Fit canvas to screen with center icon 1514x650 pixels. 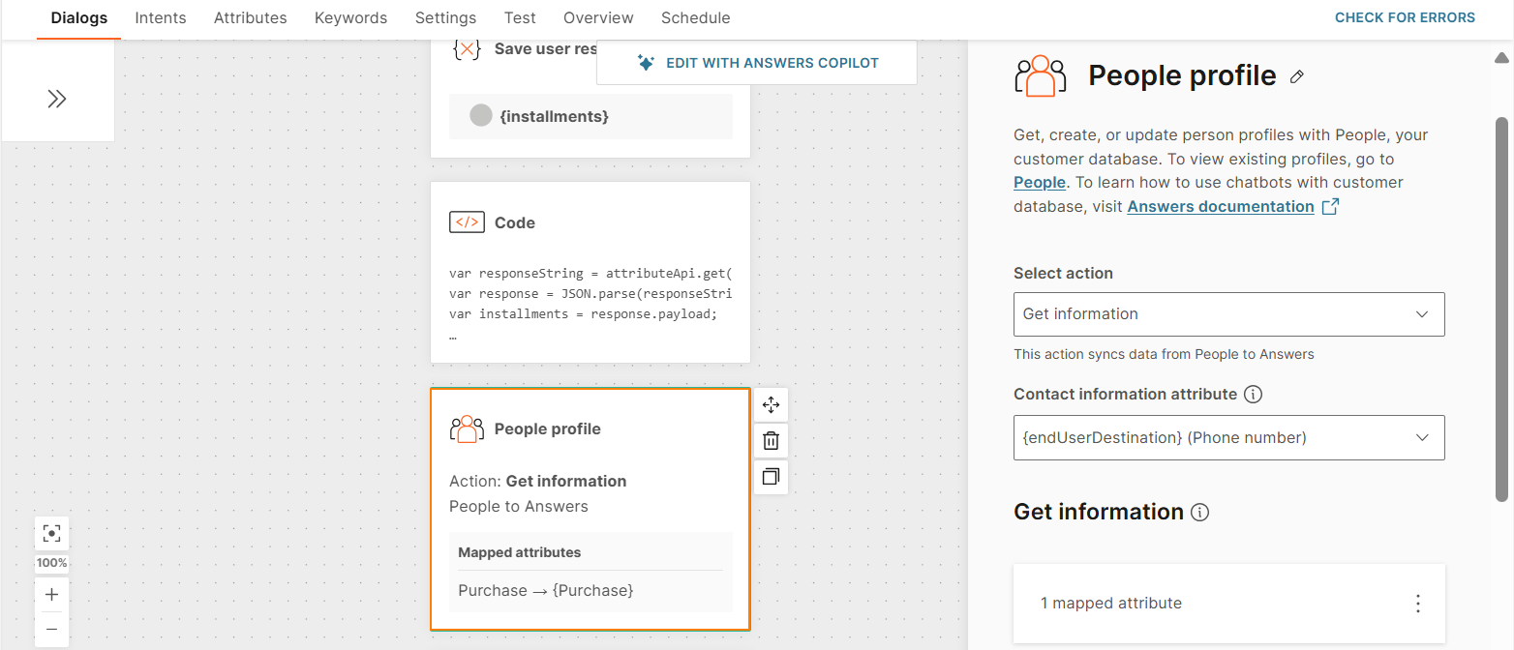click(52, 533)
